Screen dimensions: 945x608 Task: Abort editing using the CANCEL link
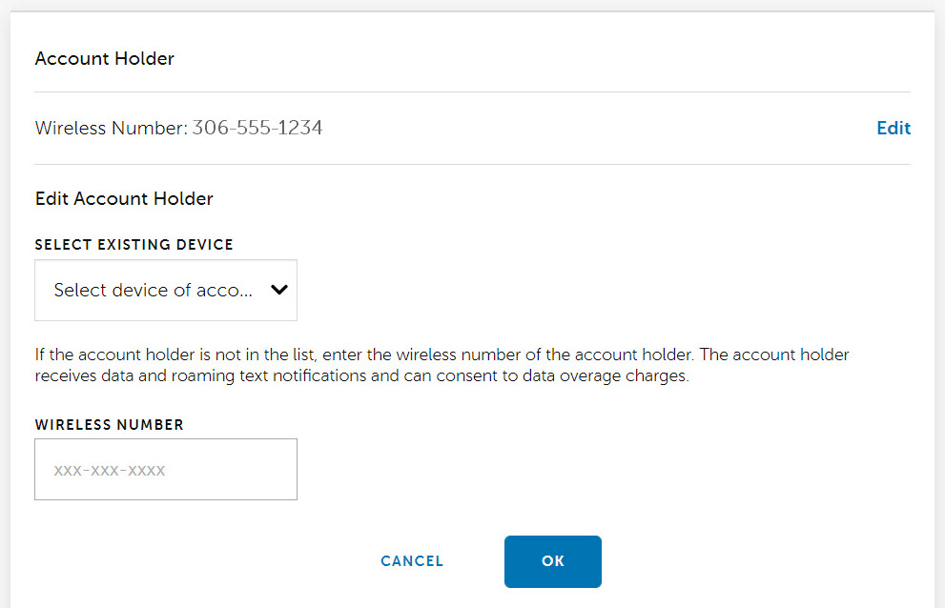pos(411,561)
